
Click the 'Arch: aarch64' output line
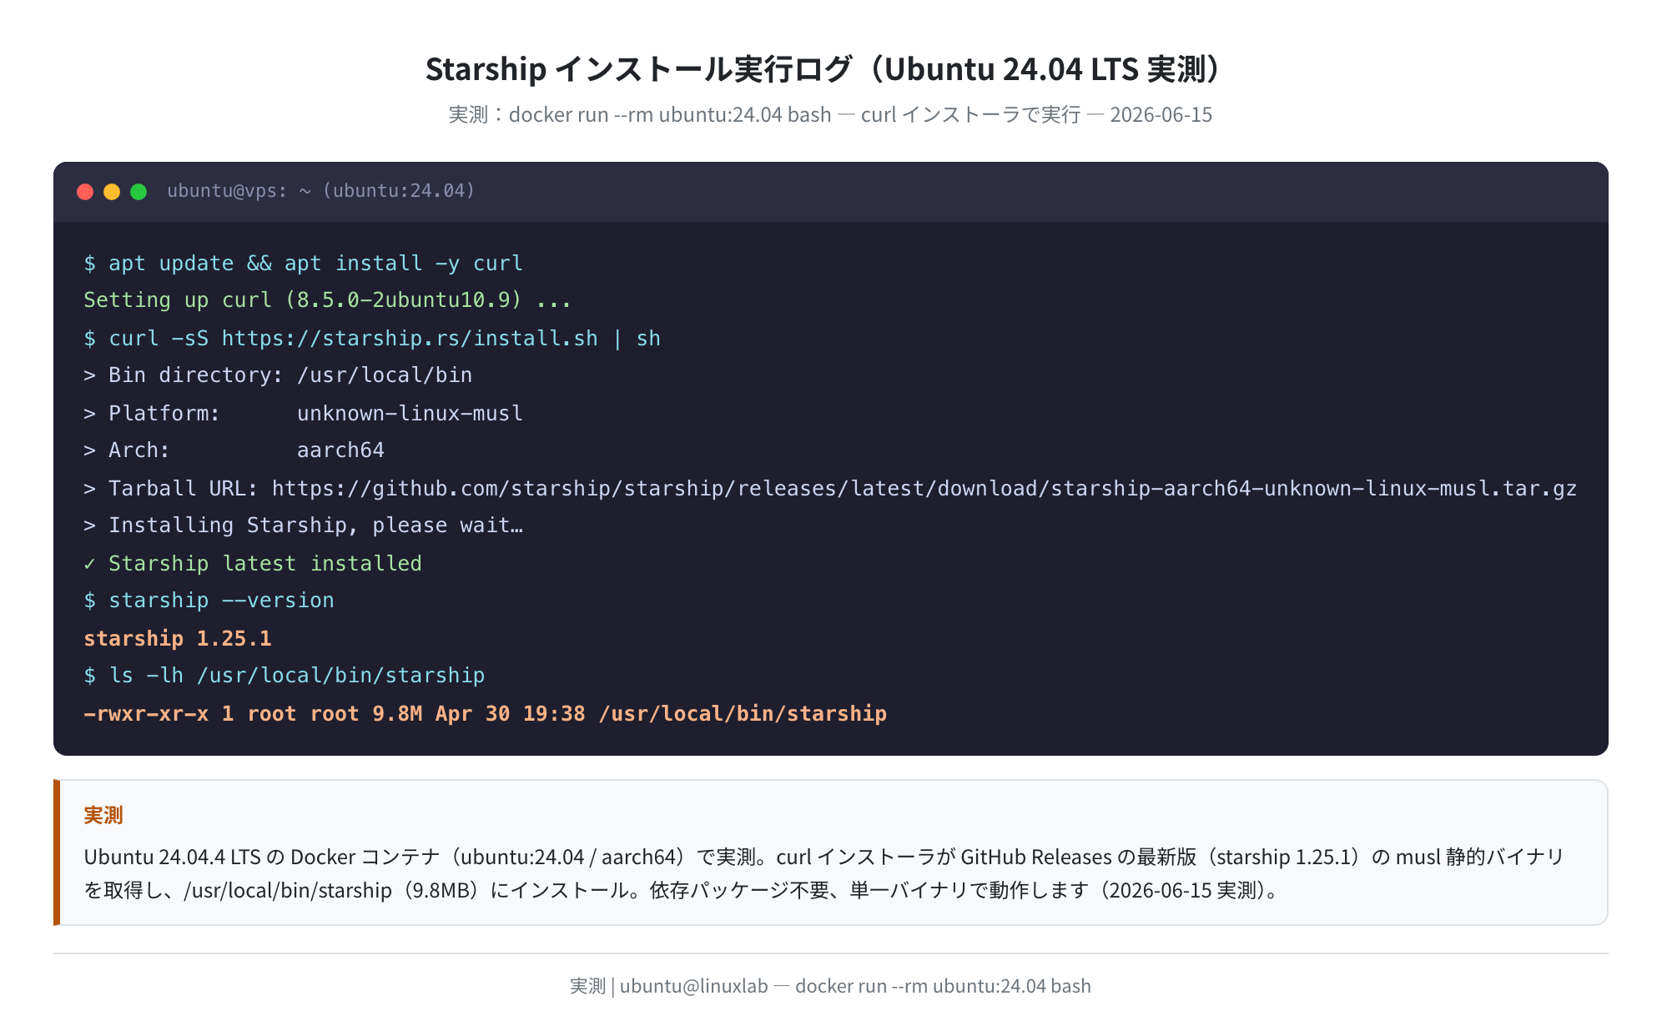(234, 450)
